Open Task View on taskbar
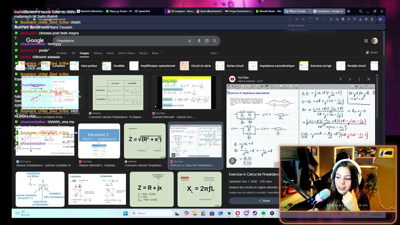400x225 pixels. [x=177, y=213]
